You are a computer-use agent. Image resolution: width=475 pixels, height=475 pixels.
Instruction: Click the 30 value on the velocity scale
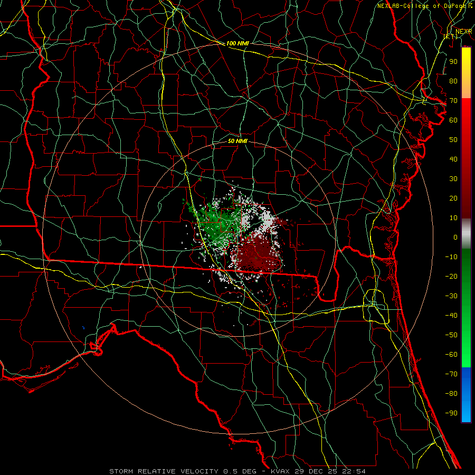453,179
